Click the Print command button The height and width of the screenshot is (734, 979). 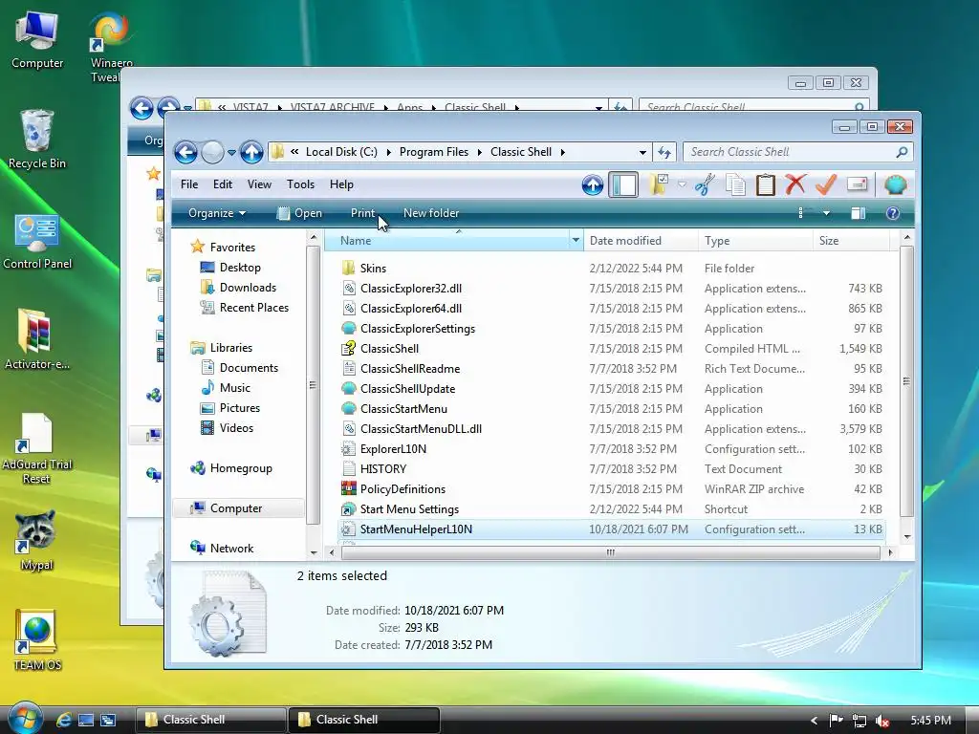[x=362, y=213]
